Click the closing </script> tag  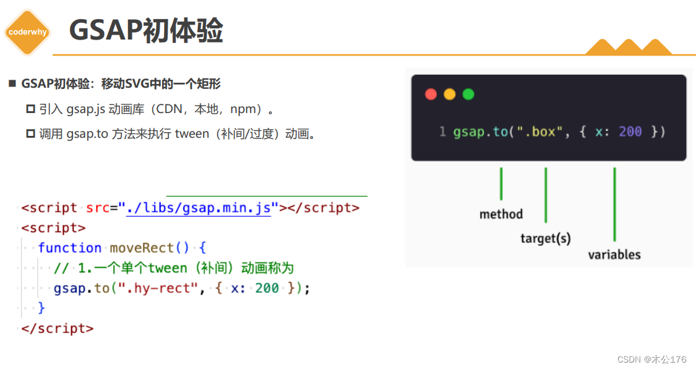point(58,329)
